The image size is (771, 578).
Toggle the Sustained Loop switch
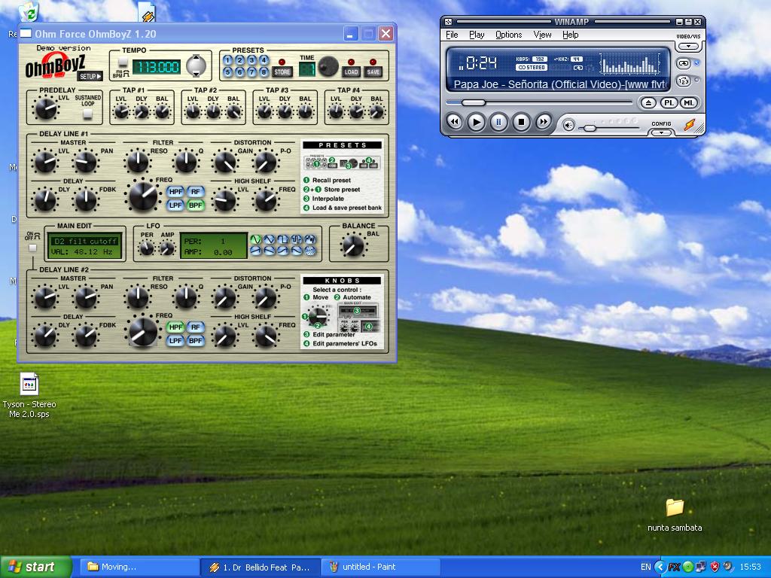(x=87, y=114)
